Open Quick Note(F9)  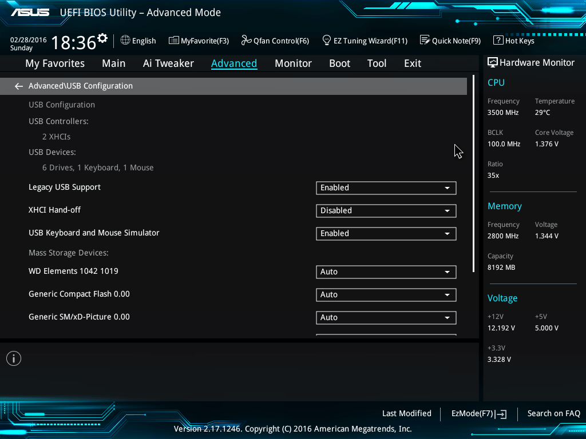pos(450,41)
